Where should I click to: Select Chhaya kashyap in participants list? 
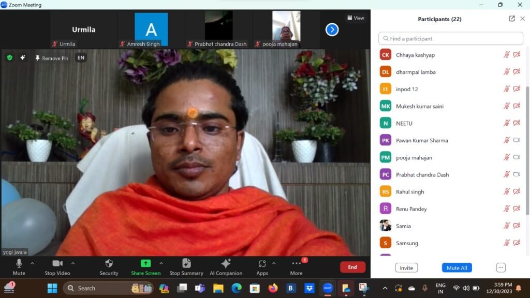(415, 55)
